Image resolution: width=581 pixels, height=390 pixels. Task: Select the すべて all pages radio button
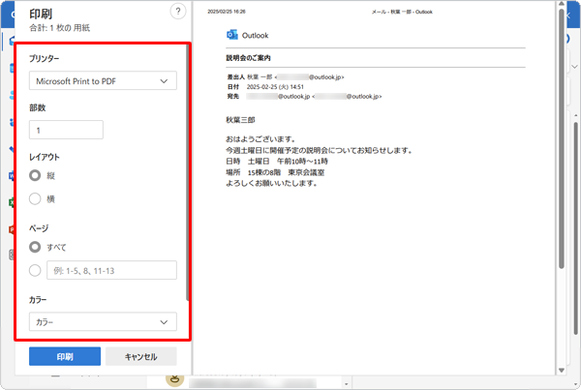35,247
